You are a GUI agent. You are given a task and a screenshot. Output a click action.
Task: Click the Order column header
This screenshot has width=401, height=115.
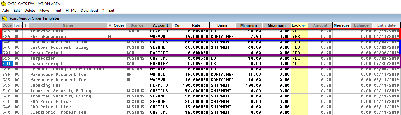(x=119, y=25)
